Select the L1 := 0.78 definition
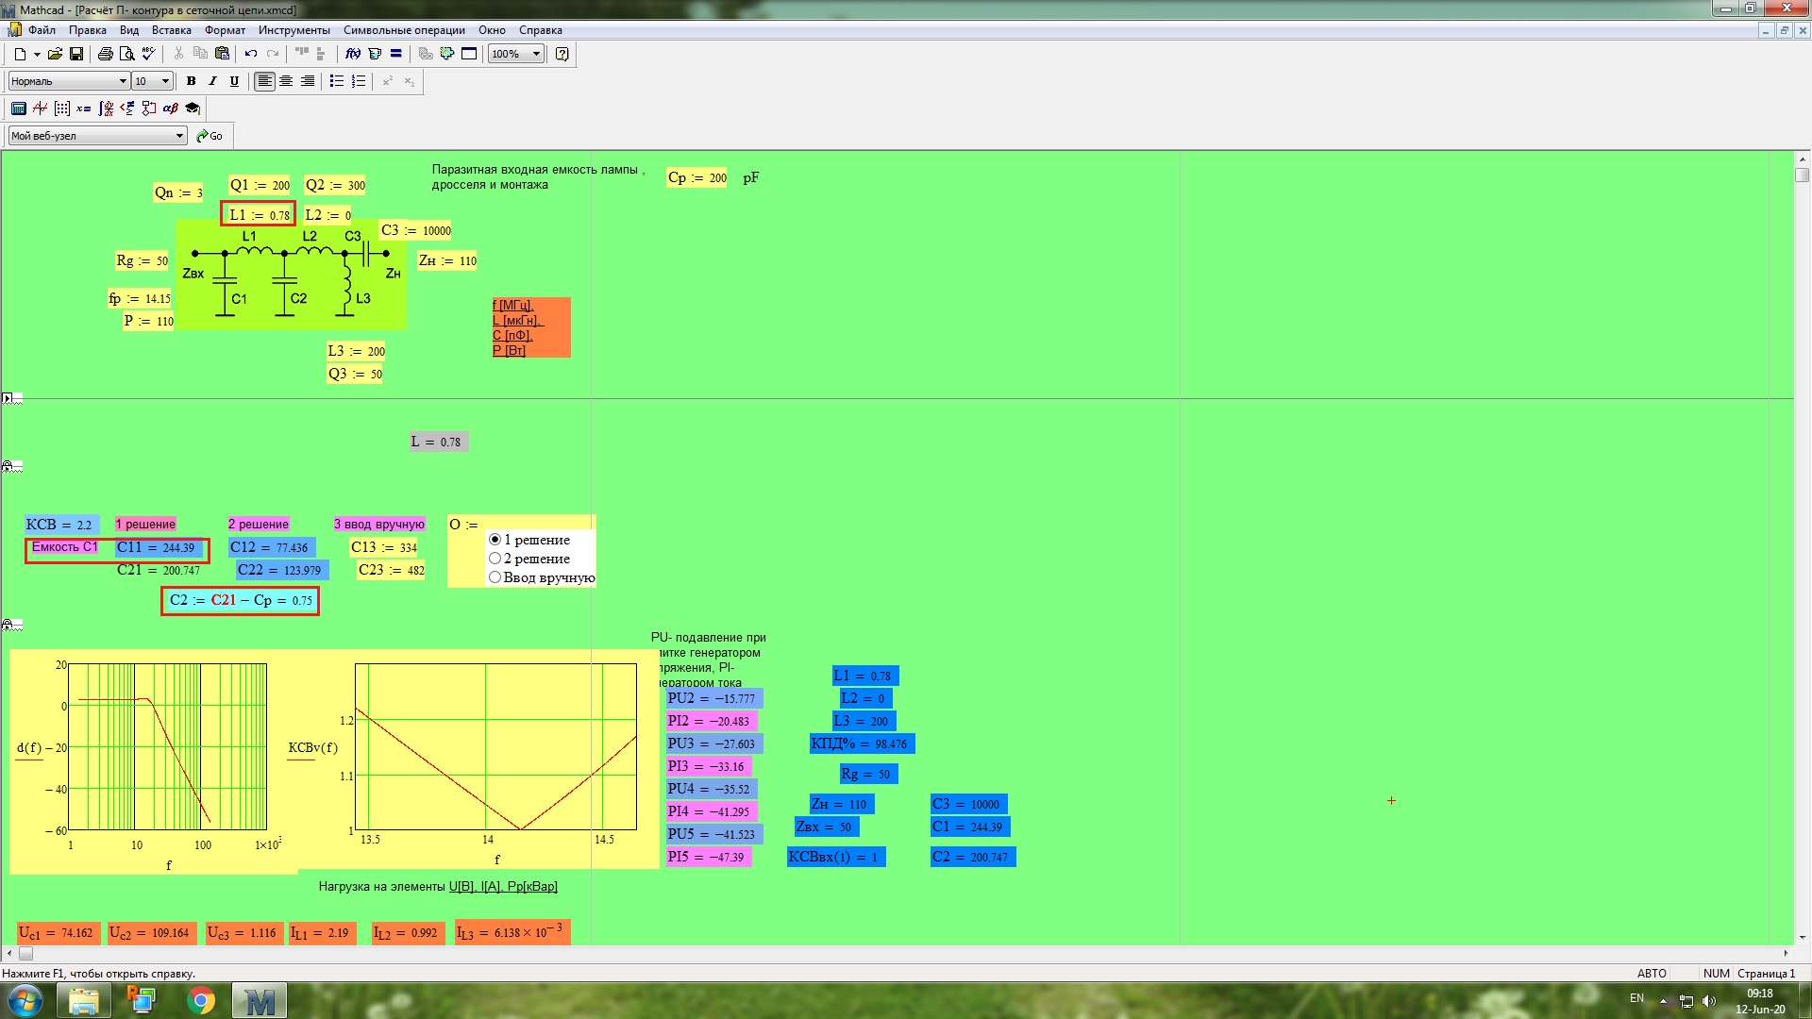The image size is (1812, 1019). (259, 214)
